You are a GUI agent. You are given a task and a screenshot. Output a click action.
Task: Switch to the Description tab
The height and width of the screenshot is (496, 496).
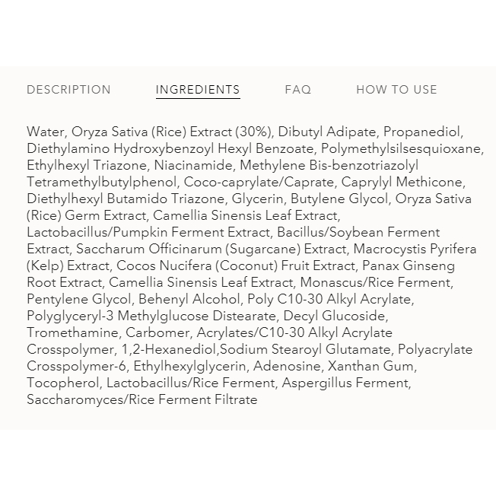[x=68, y=90]
